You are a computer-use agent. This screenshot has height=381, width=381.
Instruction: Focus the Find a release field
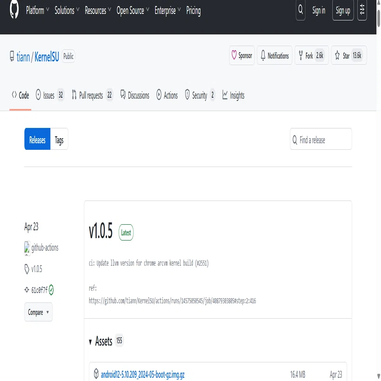321,139
